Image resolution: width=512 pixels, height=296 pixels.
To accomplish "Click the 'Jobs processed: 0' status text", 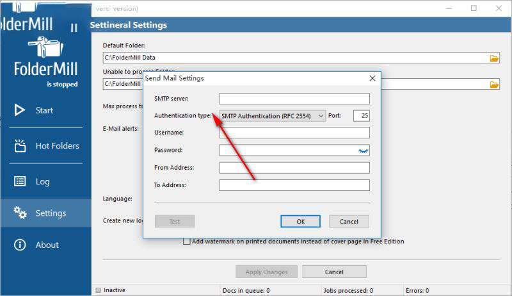I will point(348,290).
